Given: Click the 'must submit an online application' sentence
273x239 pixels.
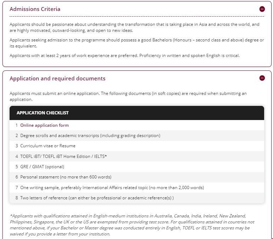Looking at the screenshot, I should pos(128,97).
